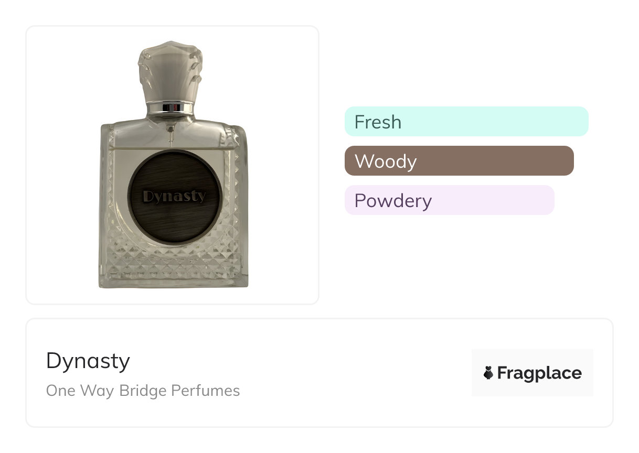Open One Way Bridge Perfumes brand link
The width and height of the screenshot is (639, 453).
click(x=143, y=391)
